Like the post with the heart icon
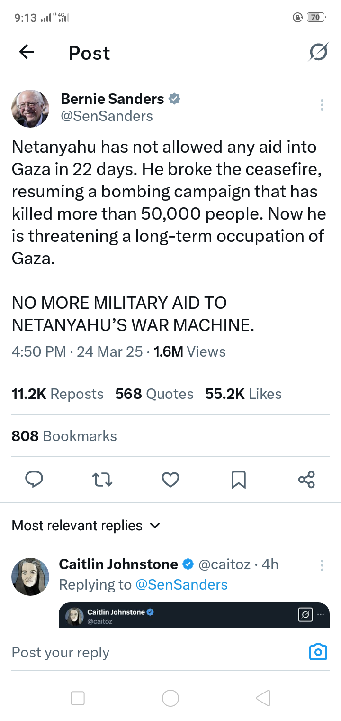Viewport: 341px width, 721px height. (170, 480)
